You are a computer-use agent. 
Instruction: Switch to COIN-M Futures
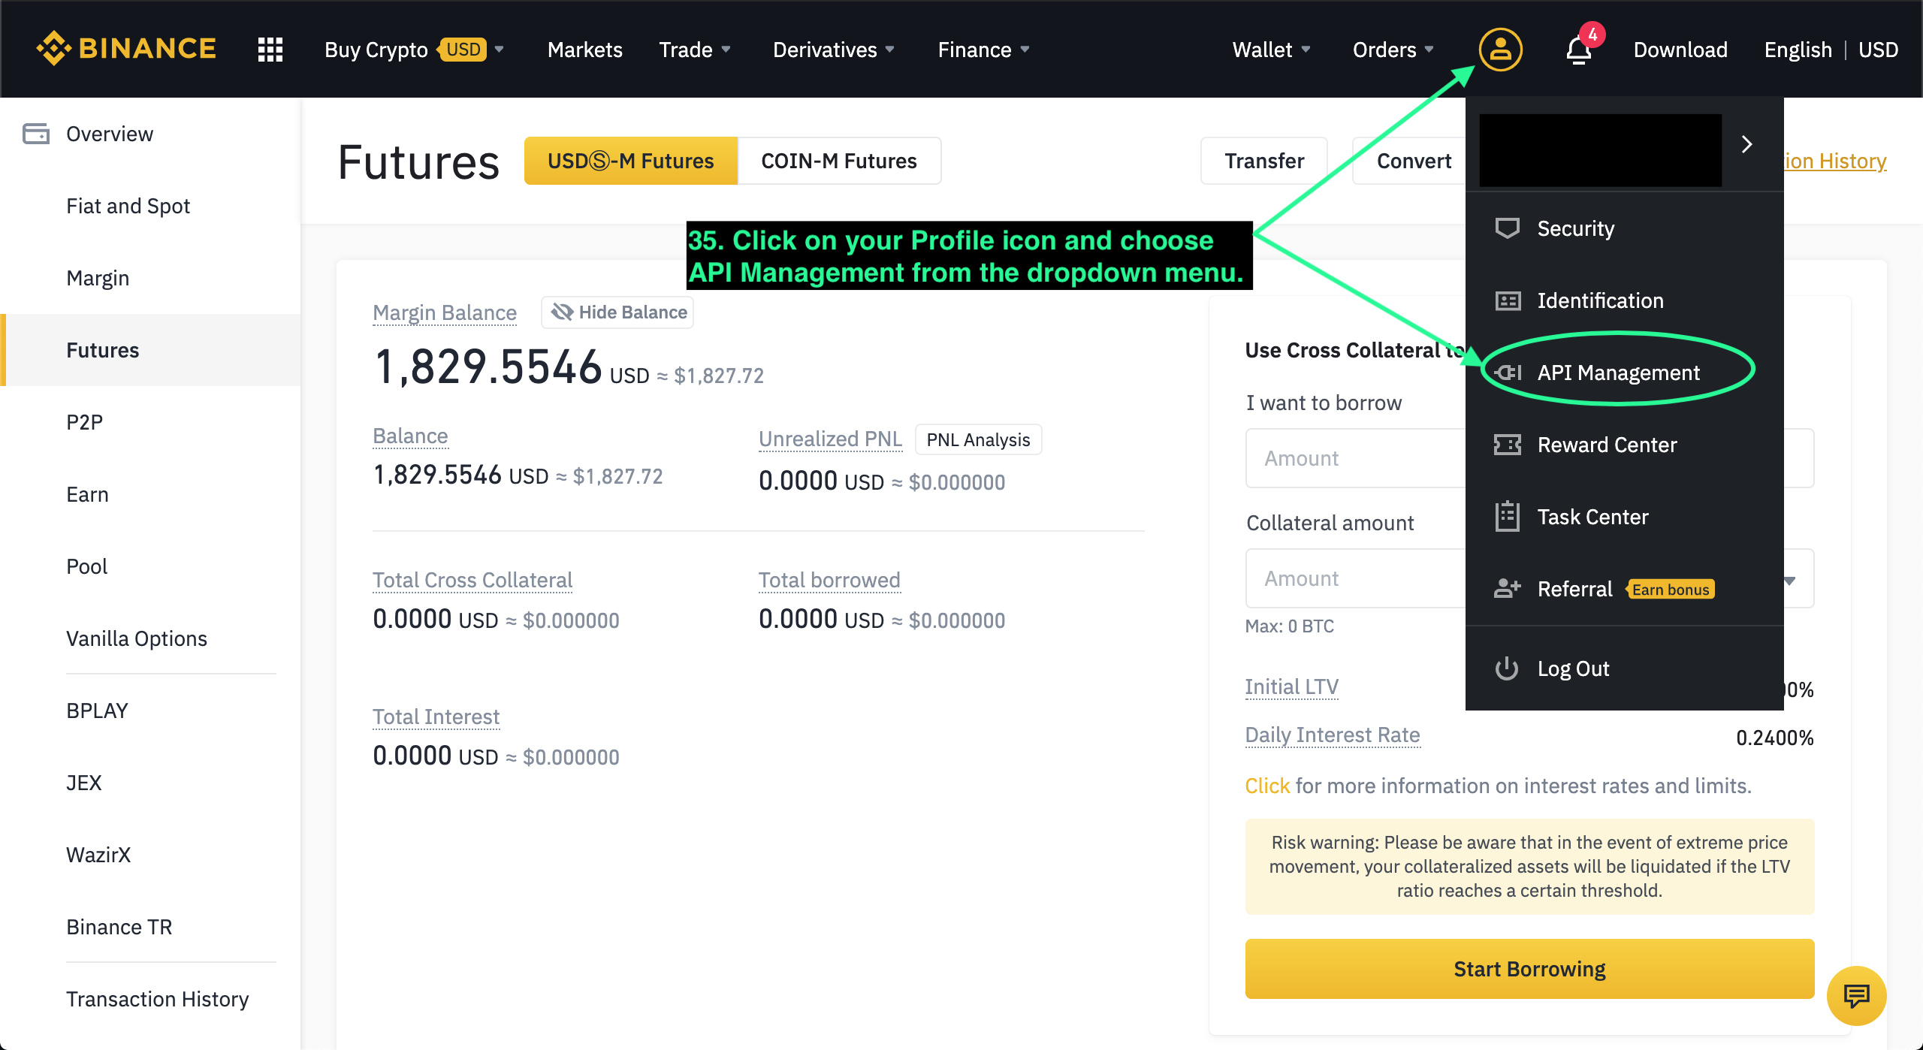839,160
